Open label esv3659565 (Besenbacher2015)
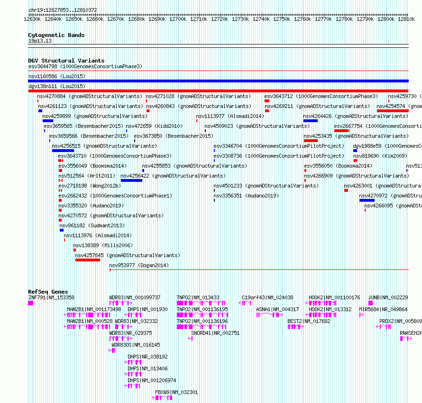 tap(83, 126)
